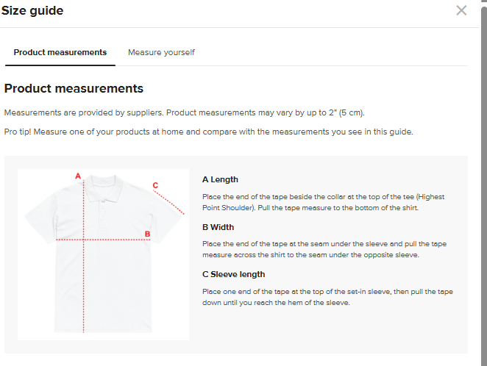Click the horizontal dotted width line on the shirt
487x366 pixels.
click(110, 240)
